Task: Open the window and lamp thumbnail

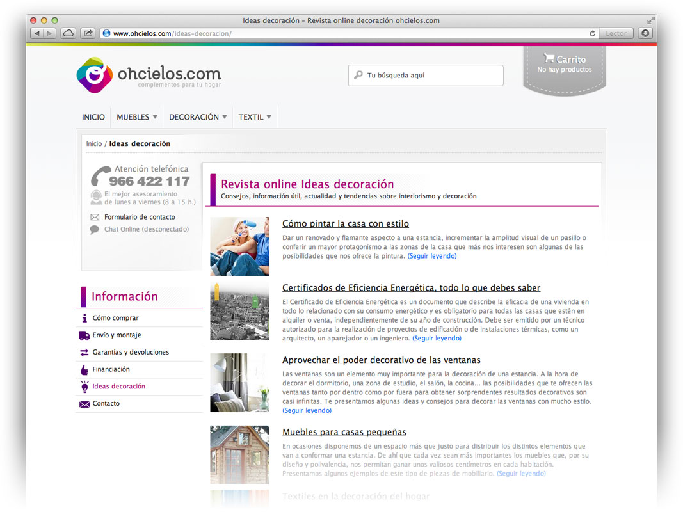Action: (x=239, y=383)
